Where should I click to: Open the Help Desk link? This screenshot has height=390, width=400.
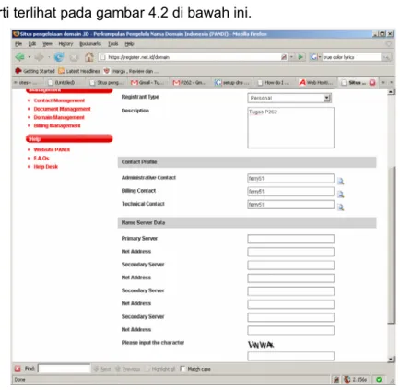45,167
